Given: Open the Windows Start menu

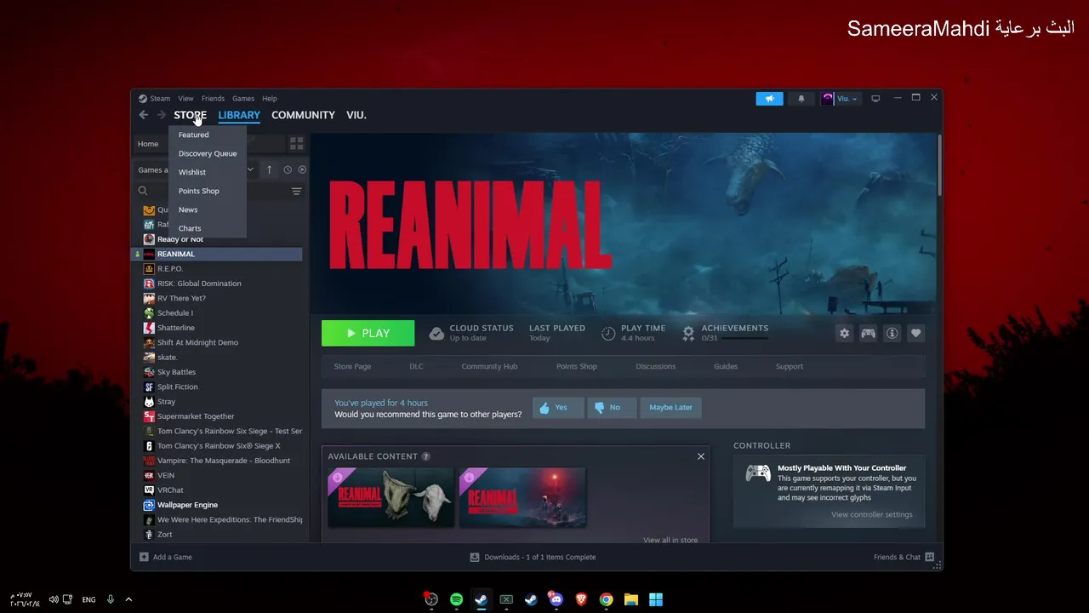Looking at the screenshot, I should click(656, 599).
